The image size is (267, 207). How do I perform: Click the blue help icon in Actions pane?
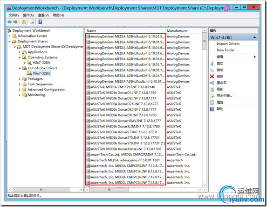coord(212,109)
